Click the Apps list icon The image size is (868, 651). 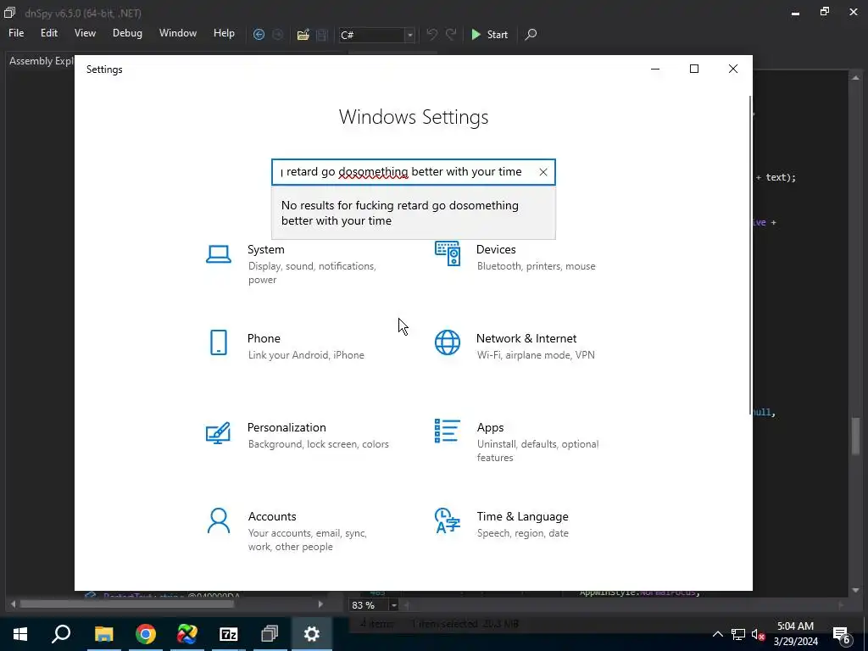pos(448,431)
